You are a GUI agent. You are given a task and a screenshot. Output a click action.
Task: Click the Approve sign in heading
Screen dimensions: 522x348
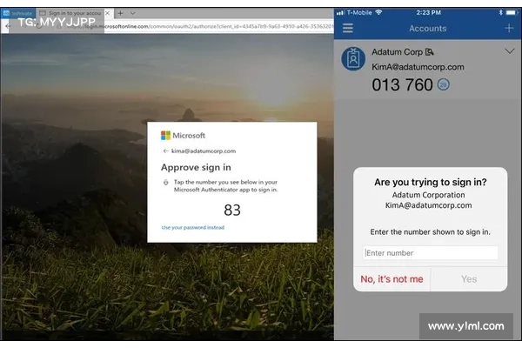[196, 167]
